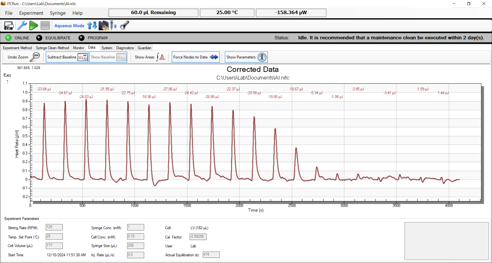Select the Data tab
The image size is (492, 263).
point(91,47)
